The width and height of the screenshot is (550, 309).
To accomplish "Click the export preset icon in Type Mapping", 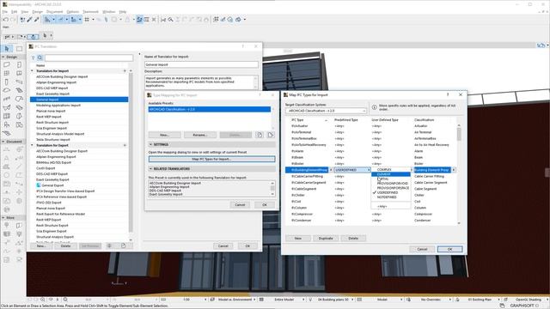I will [271, 135].
